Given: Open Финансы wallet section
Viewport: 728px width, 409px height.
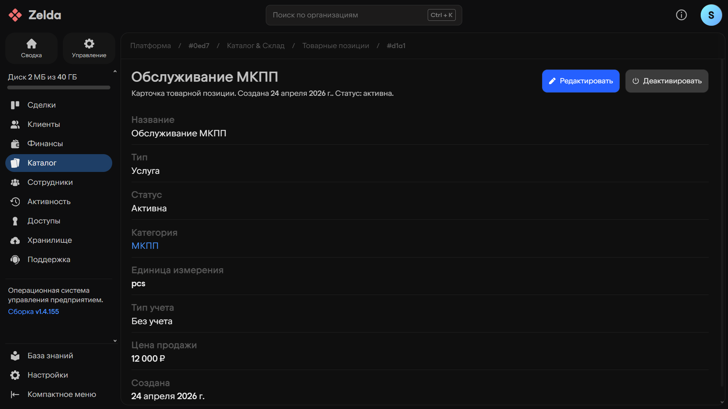Looking at the screenshot, I should (45, 144).
